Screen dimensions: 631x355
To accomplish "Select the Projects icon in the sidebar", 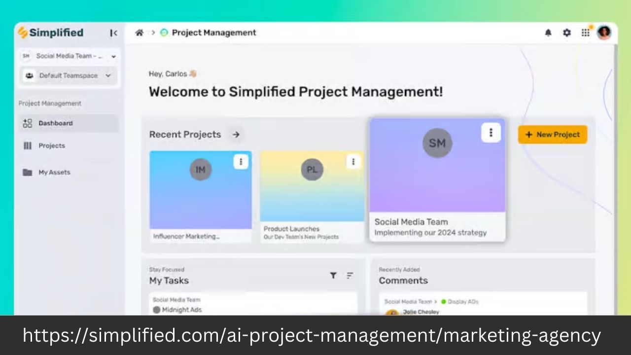I will 28,145.
